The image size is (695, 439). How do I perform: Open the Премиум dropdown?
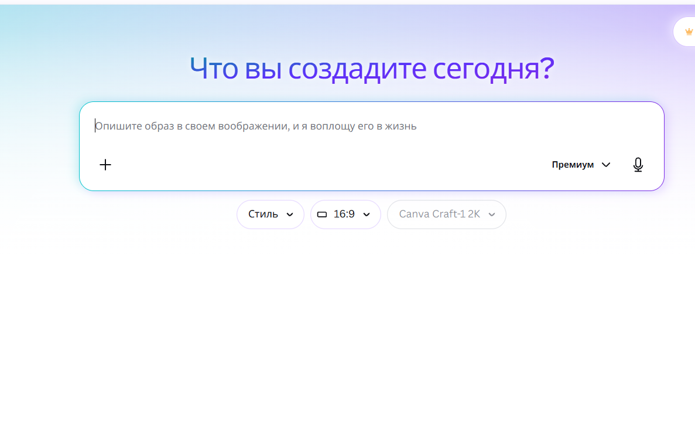point(581,165)
